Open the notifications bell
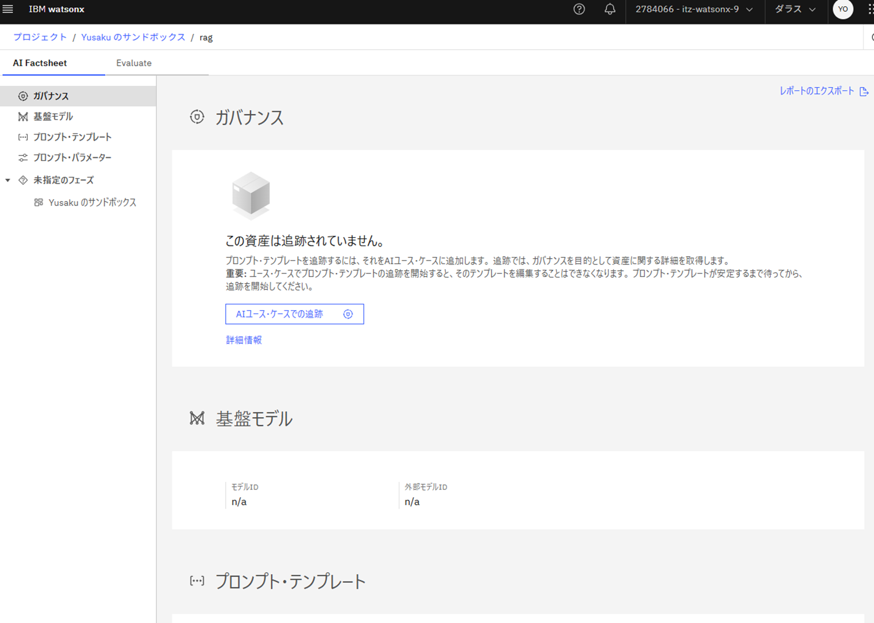This screenshot has height=623, width=874. 609,9
